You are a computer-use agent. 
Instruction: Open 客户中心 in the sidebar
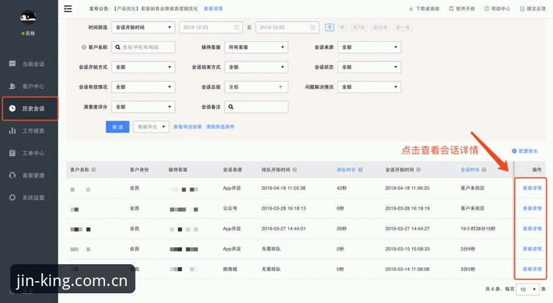(x=28, y=86)
